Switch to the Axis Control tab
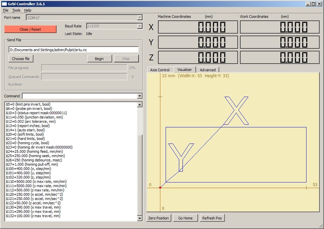This screenshot has width=324, height=229. [160, 70]
